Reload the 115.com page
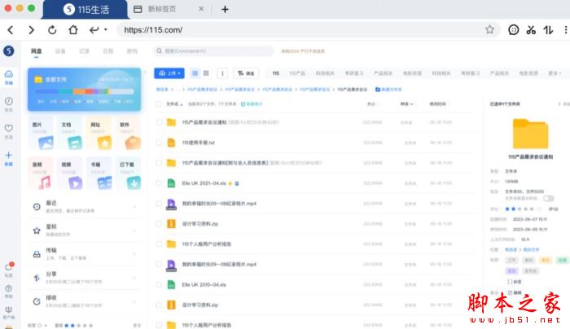Image resolution: width=570 pixels, height=329 pixels. (52, 30)
